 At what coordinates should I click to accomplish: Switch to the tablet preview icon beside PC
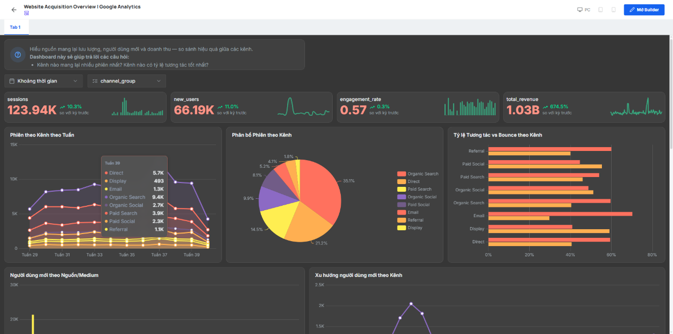click(x=600, y=10)
